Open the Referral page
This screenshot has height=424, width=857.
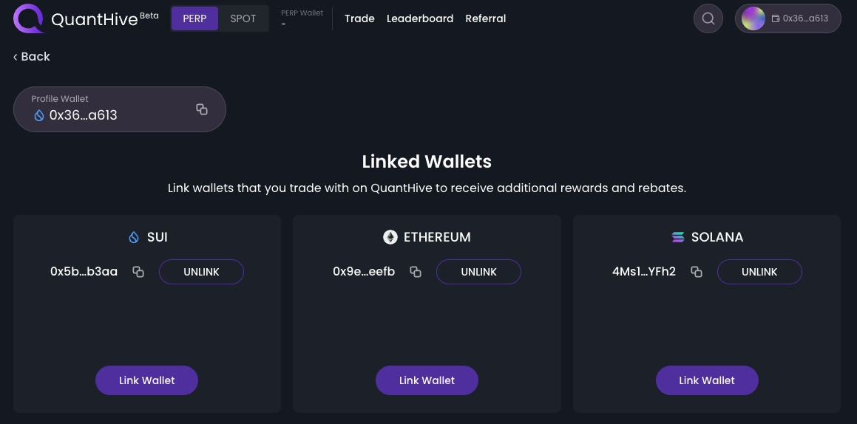(x=486, y=18)
